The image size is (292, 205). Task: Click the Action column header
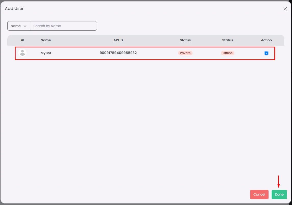pyautogui.click(x=266, y=40)
